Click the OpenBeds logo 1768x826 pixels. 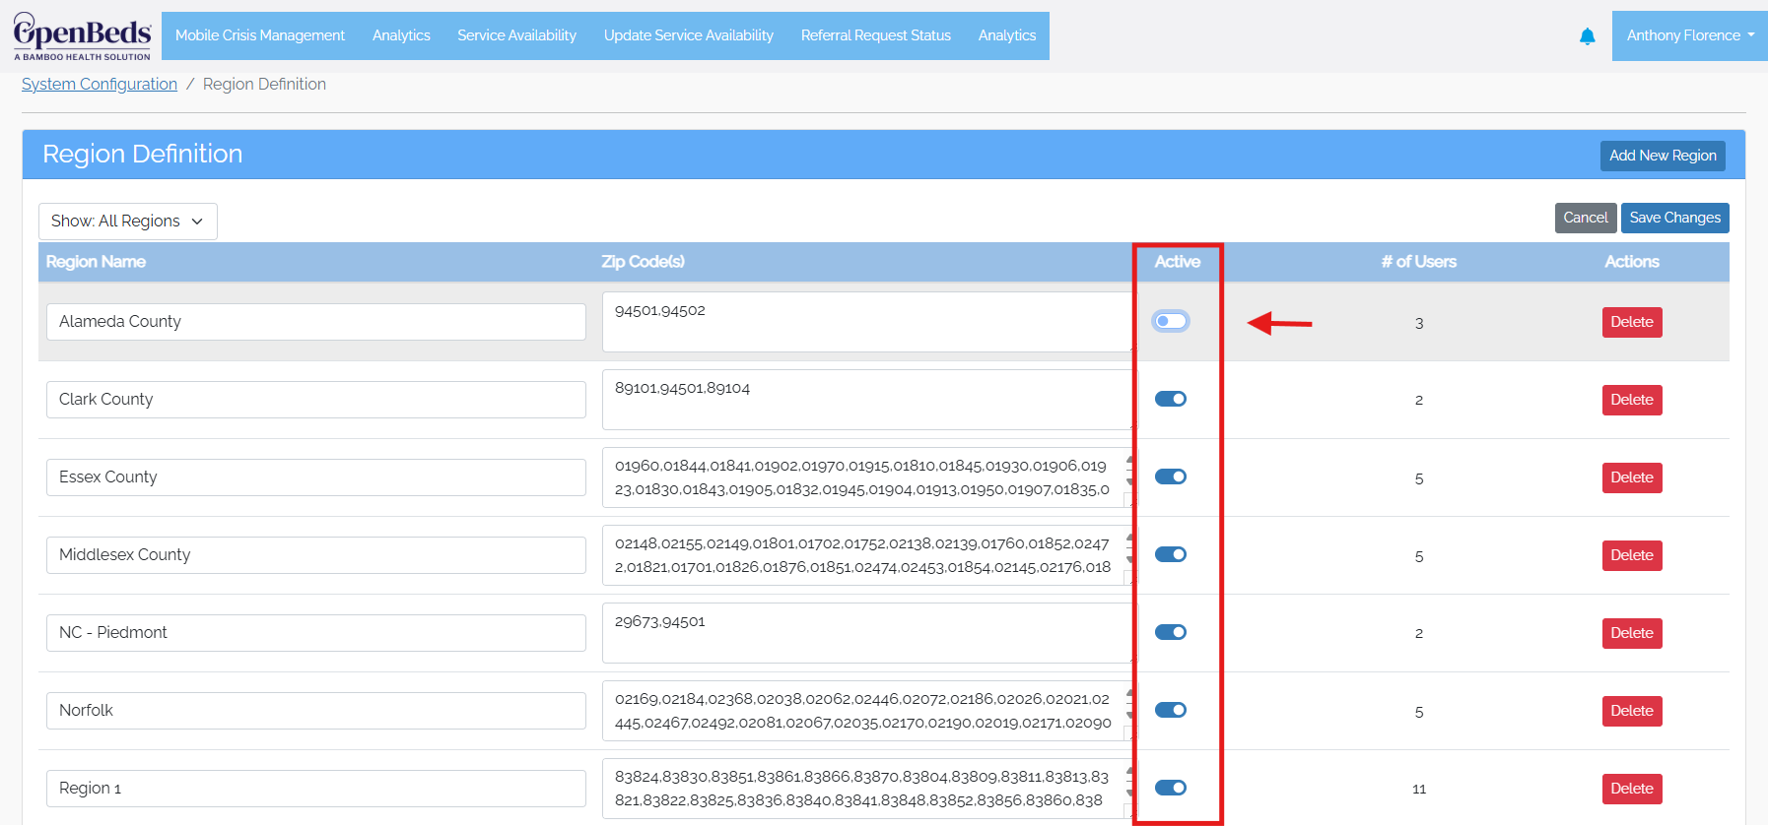(x=82, y=36)
